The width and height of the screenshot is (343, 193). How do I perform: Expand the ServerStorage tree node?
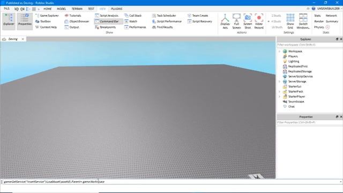(x=279, y=81)
